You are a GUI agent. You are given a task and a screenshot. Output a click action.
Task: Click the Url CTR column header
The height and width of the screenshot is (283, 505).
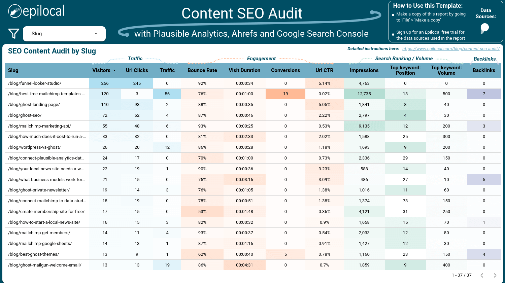pyautogui.click(x=325, y=70)
